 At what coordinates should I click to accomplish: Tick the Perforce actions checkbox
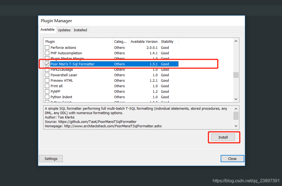pyautogui.click(x=47, y=47)
